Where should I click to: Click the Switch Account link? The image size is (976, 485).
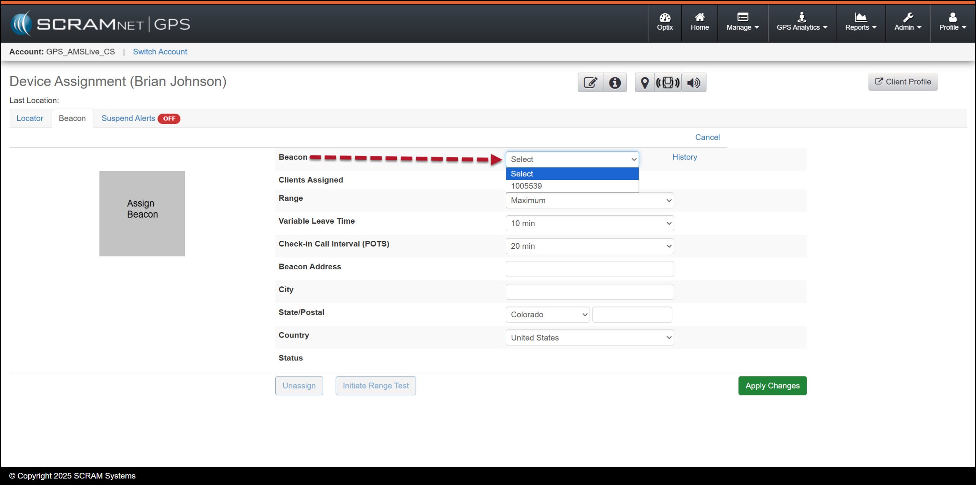(x=160, y=52)
